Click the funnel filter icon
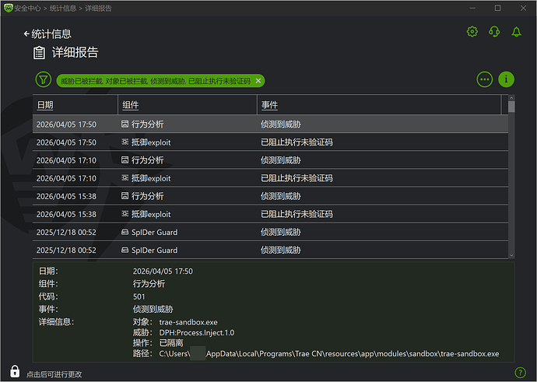The width and height of the screenshot is (537, 382). click(x=43, y=79)
